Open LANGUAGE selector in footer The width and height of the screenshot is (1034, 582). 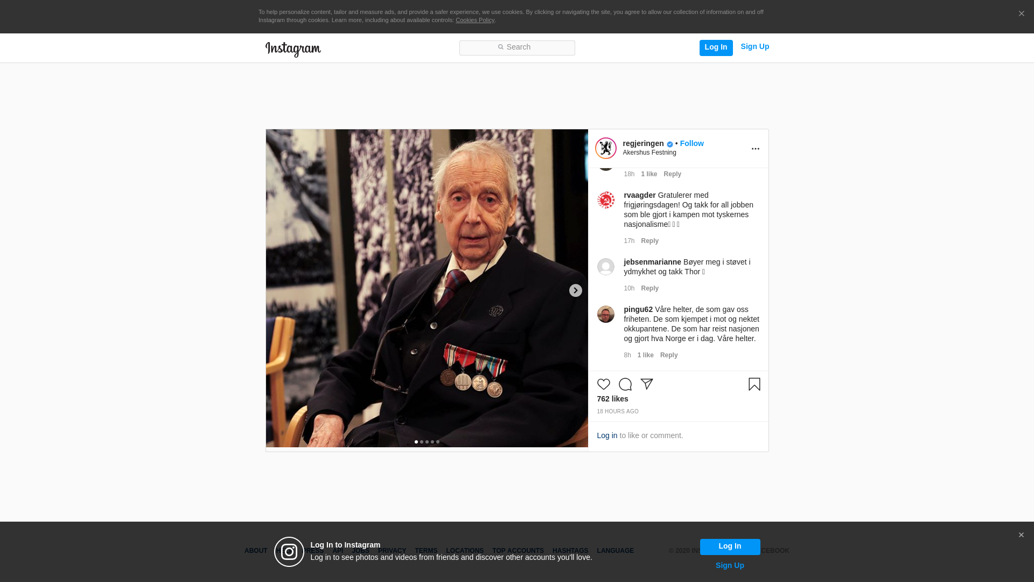[x=615, y=551]
